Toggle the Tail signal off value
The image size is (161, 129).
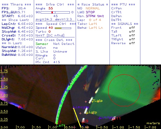(x=132, y=32)
